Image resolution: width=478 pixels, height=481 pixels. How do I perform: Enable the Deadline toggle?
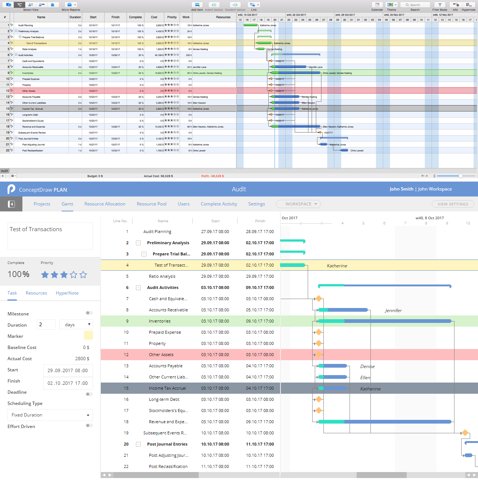[89, 394]
